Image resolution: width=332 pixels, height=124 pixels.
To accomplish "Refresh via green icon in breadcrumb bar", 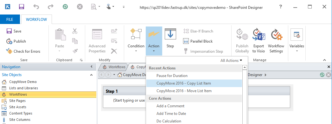I will pyautogui.click(x=322, y=75).
